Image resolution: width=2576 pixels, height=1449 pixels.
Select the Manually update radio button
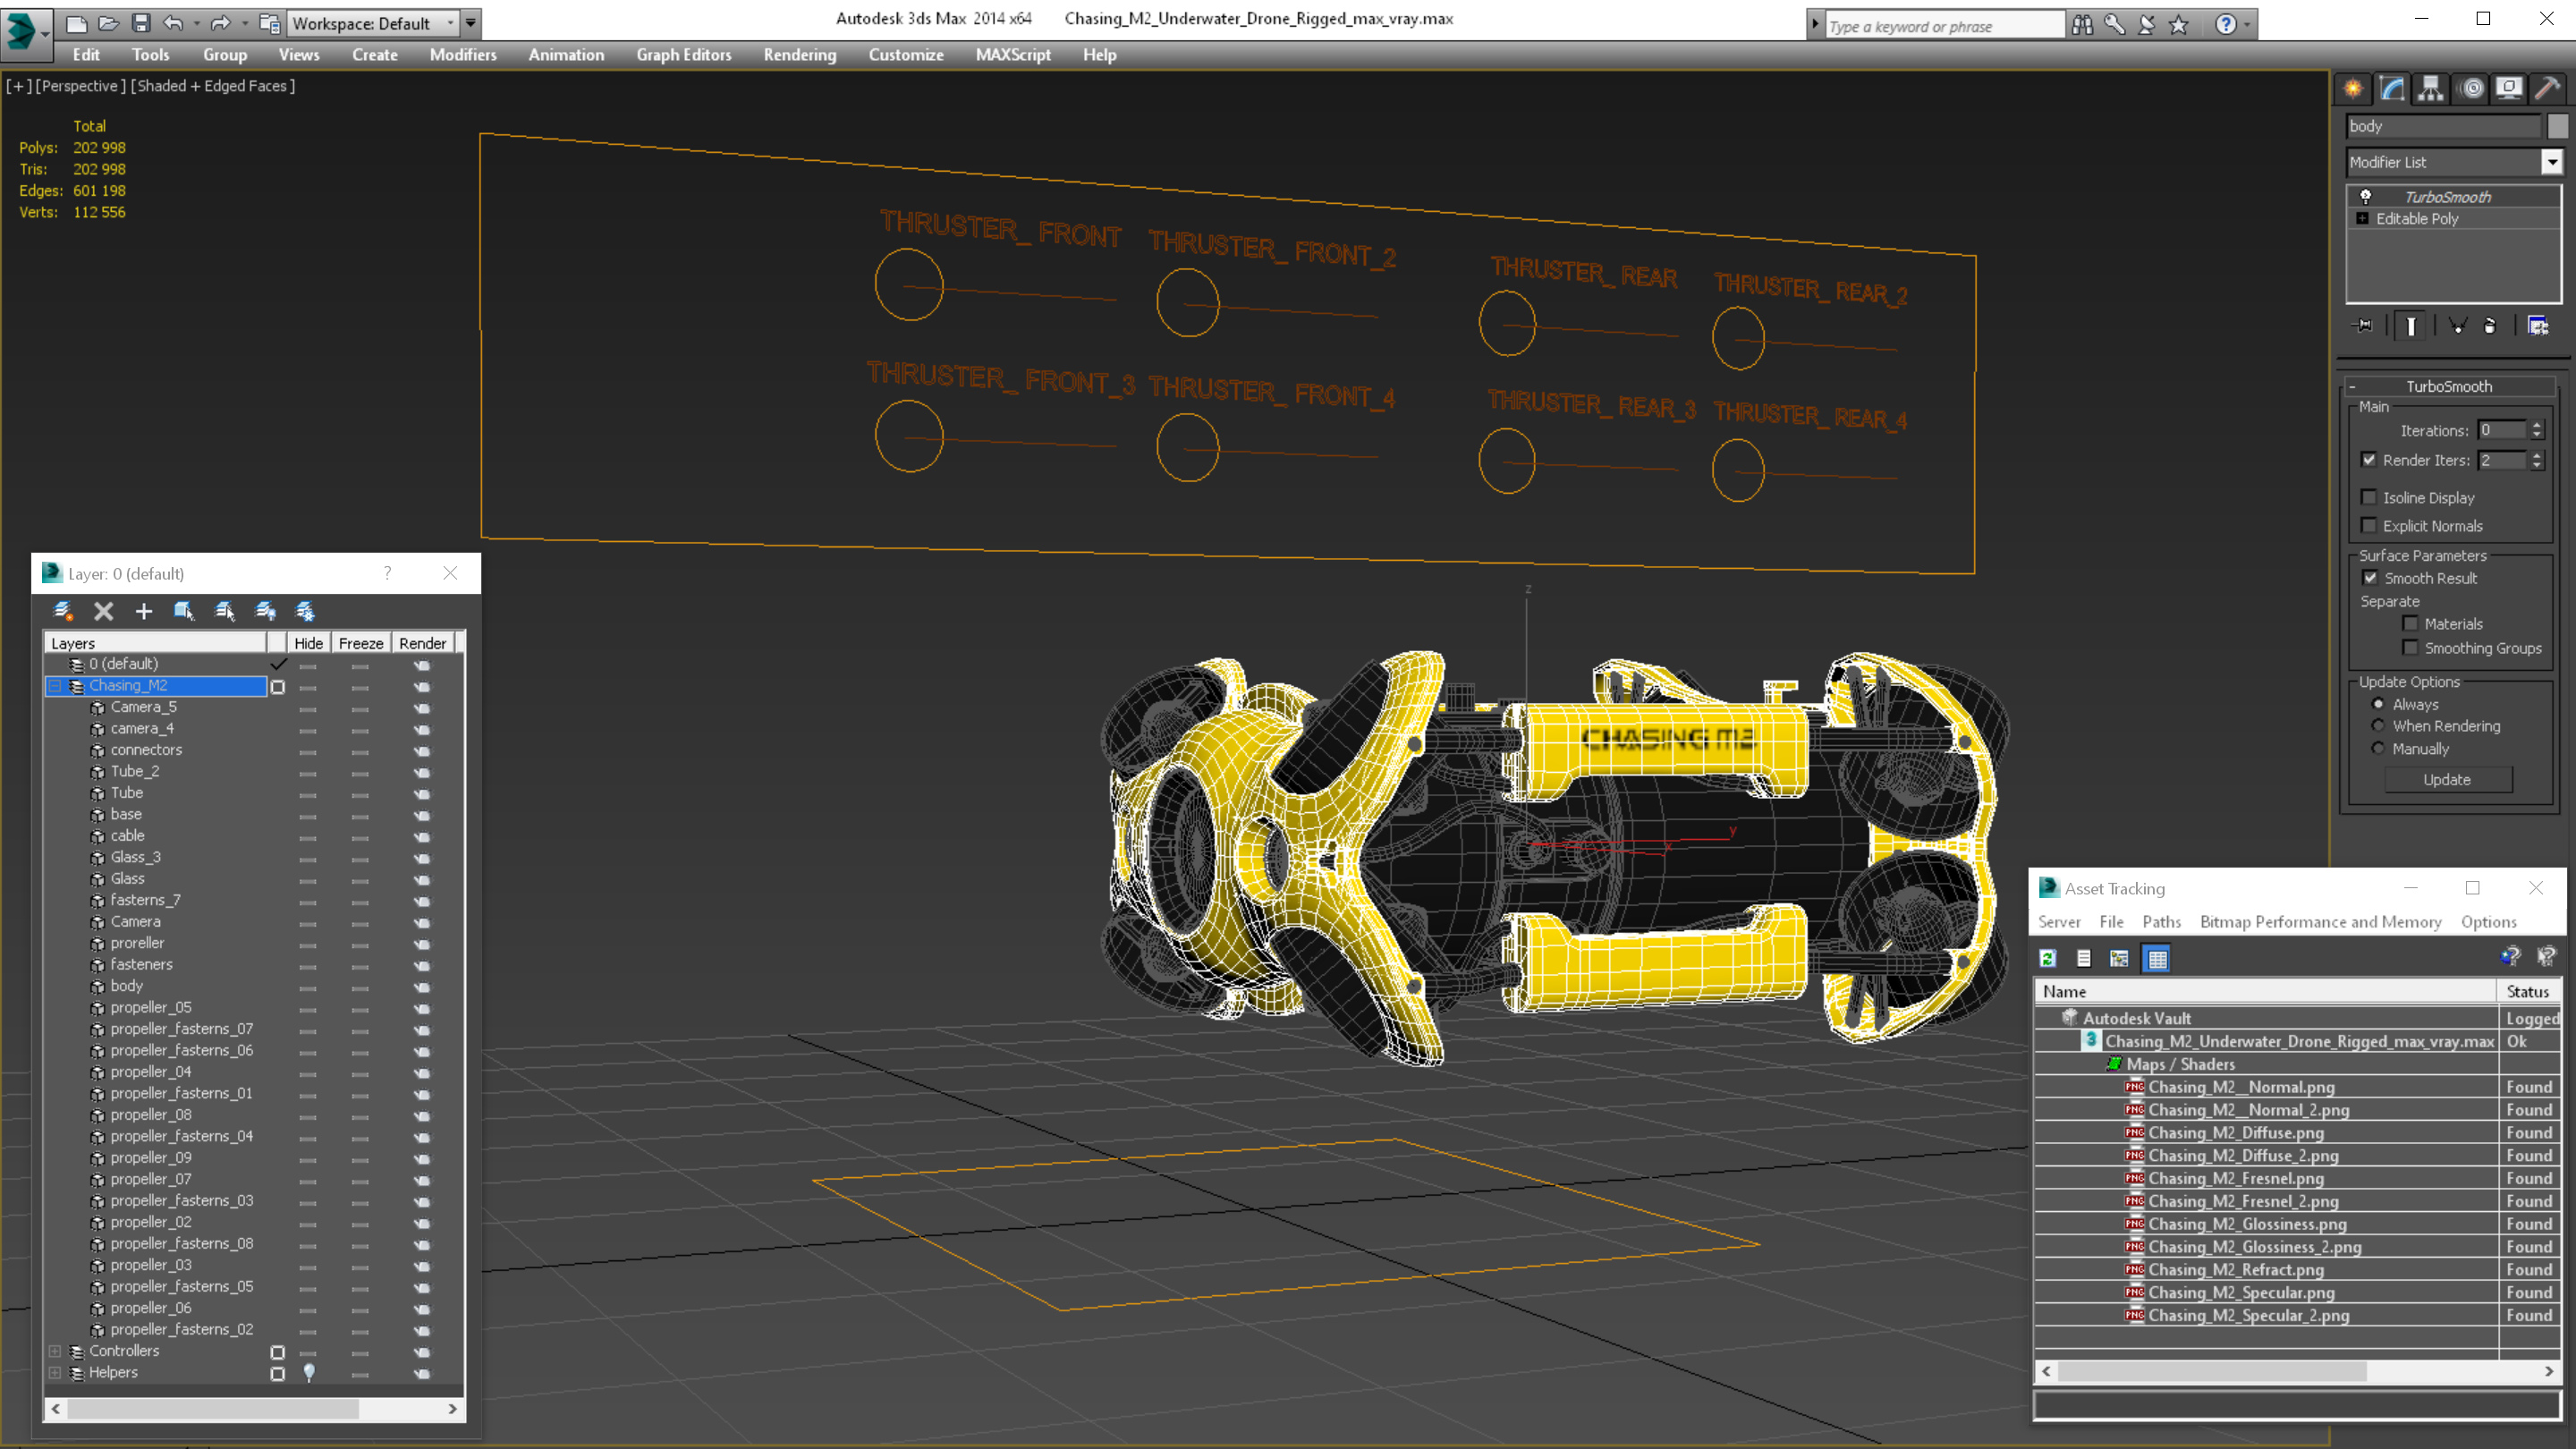click(x=2379, y=748)
